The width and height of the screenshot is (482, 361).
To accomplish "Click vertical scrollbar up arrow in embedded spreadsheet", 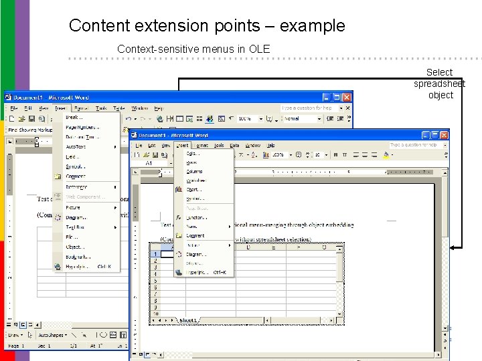I will [339, 249].
